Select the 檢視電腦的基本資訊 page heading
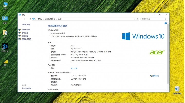185x103 pixels. (58, 26)
